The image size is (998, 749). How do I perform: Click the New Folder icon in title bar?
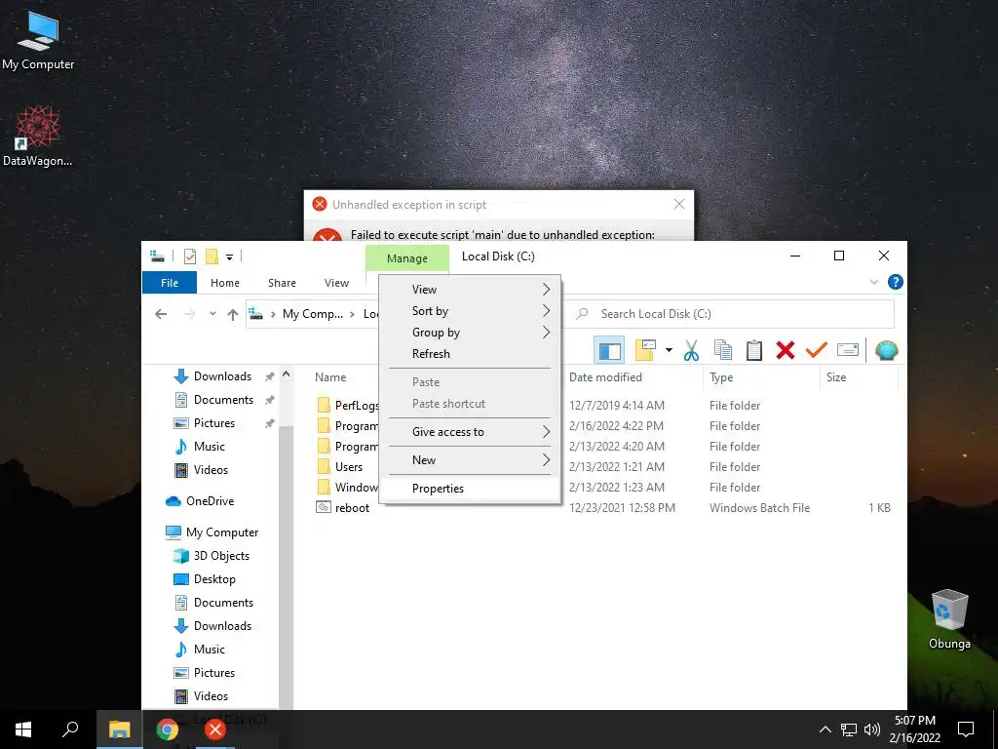coord(211,256)
